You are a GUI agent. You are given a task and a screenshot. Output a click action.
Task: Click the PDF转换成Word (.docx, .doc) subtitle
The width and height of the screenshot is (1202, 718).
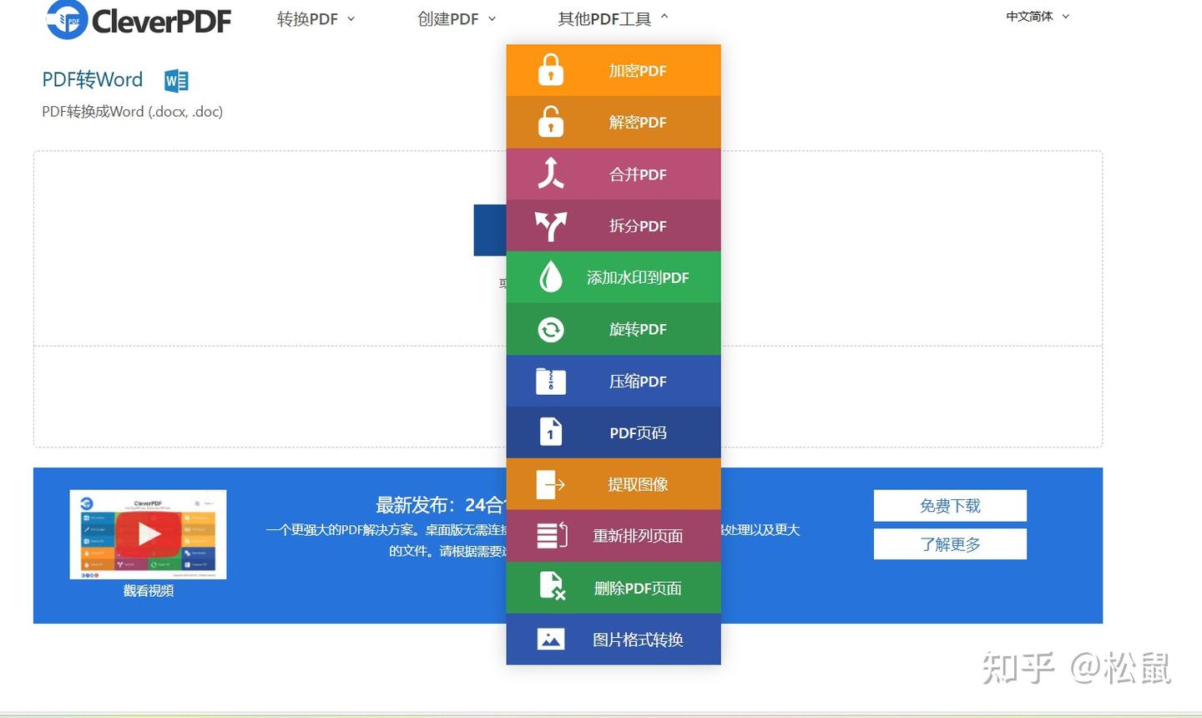(x=133, y=112)
